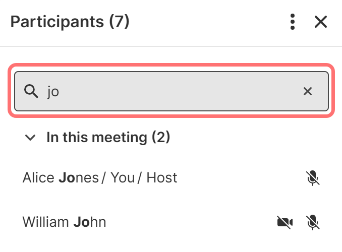The width and height of the screenshot is (342, 252).
Task: Focus the search field containing "jo"
Action: 172,91
